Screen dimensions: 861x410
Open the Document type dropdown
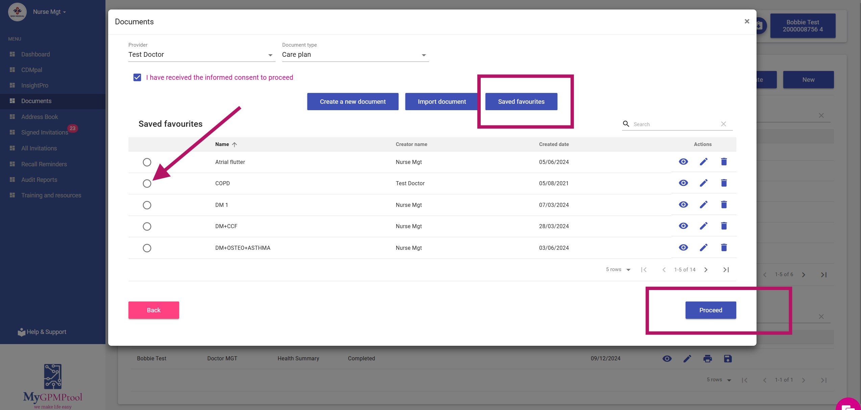355,55
